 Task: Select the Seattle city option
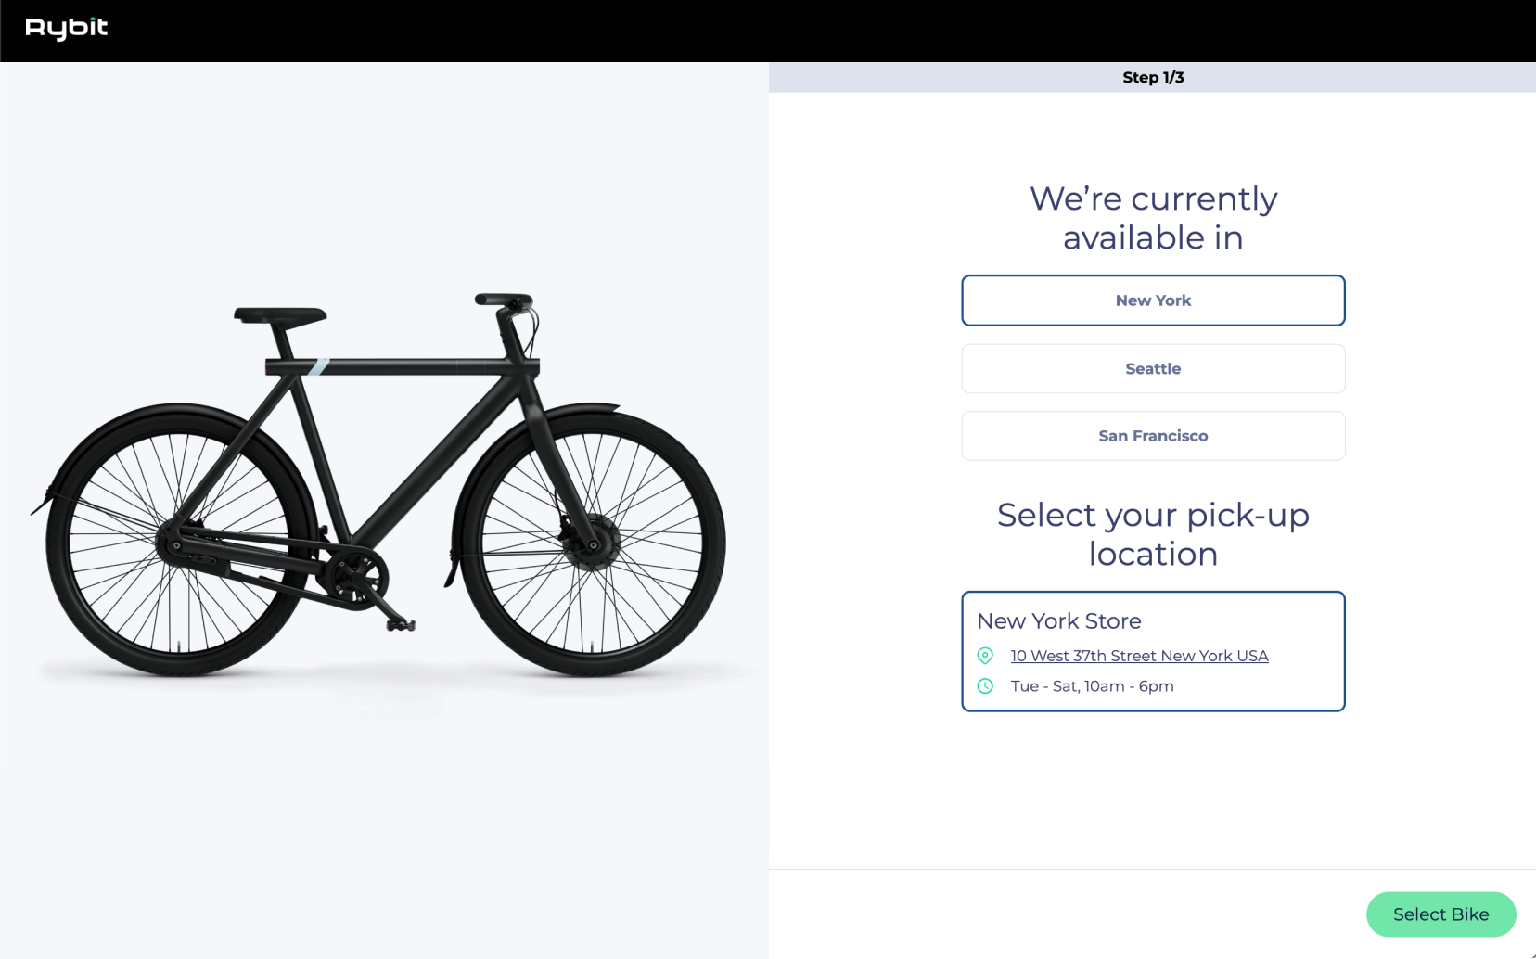point(1153,369)
